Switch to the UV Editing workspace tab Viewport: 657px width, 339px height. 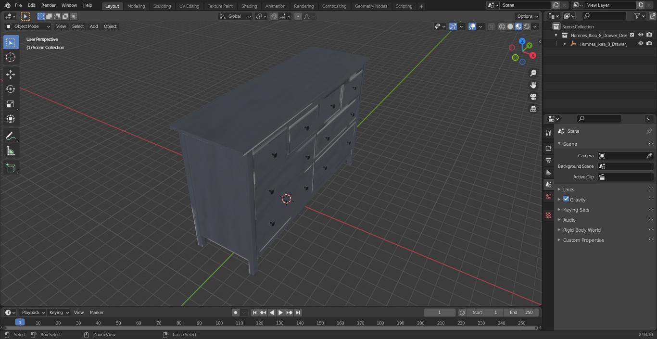189,6
